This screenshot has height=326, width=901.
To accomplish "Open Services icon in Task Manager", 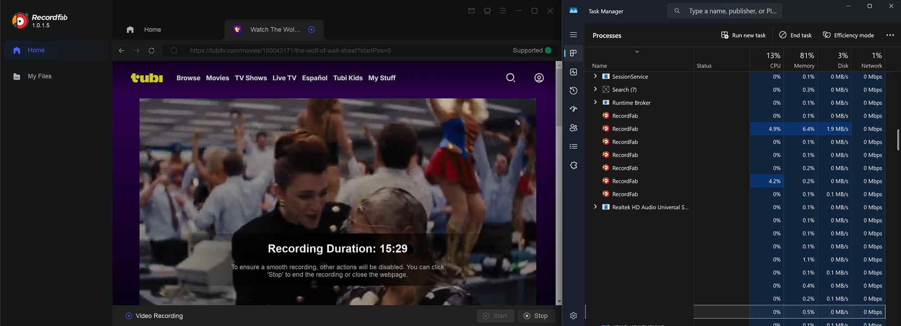I will click(573, 165).
